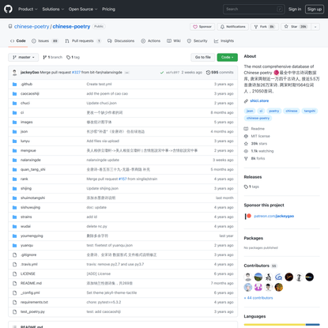Open the GitHub logo homepage

tap(8, 9)
